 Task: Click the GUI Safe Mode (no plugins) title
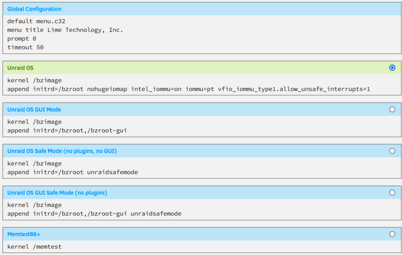[x=57, y=193]
